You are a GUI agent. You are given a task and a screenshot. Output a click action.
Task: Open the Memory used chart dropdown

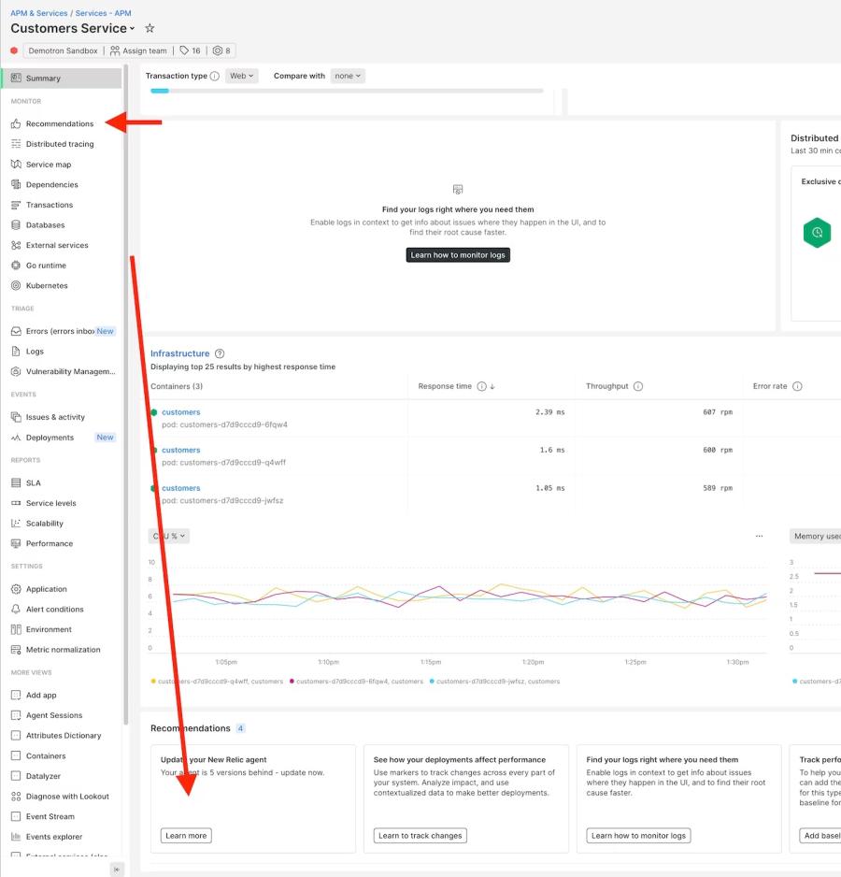816,536
